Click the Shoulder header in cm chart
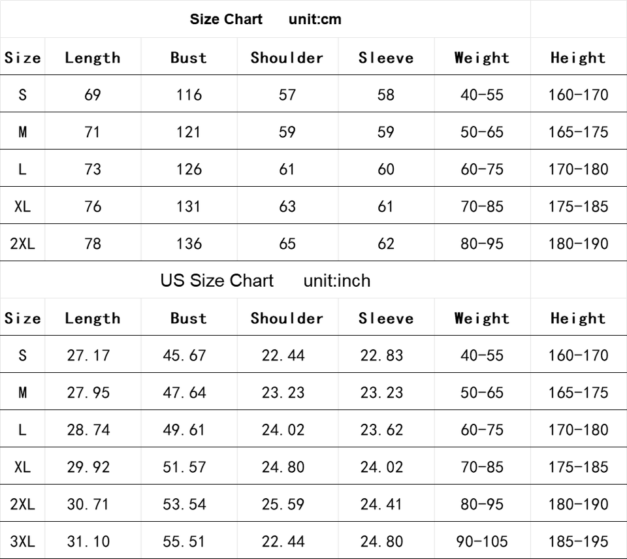This screenshot has height=559, width=627. (x=287, y=57)
